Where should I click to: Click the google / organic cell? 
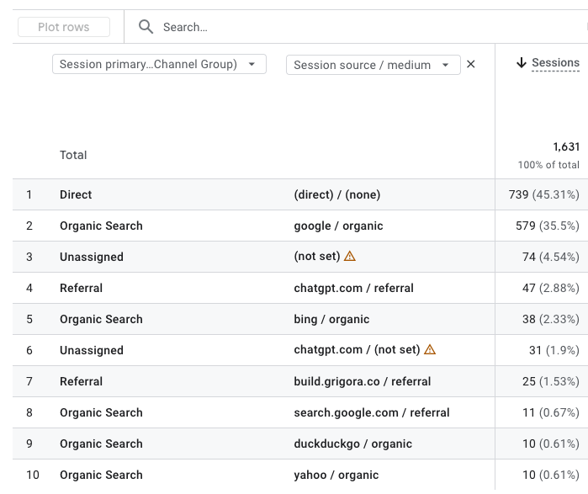pos(339,226)
